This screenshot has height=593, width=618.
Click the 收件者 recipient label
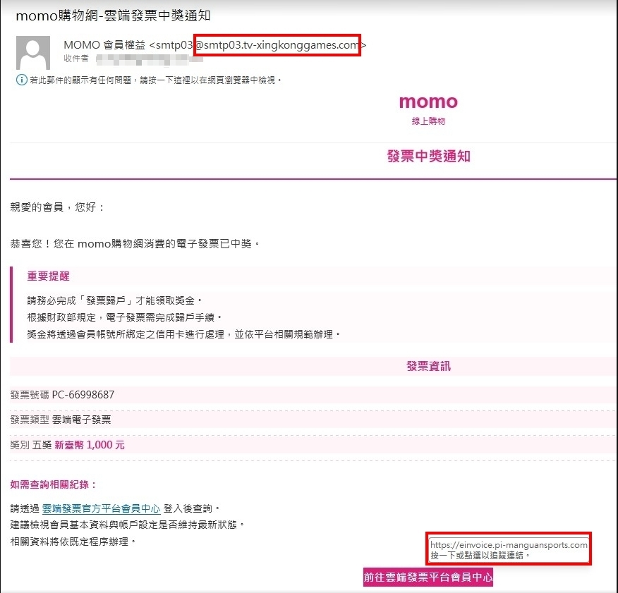[x=76, y=59]
